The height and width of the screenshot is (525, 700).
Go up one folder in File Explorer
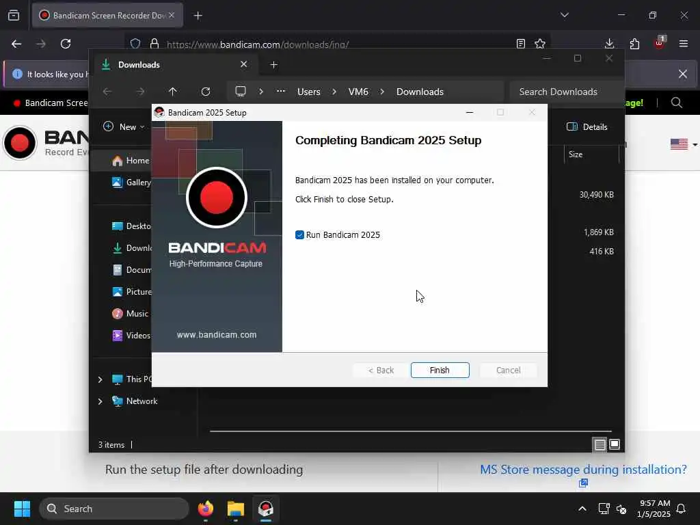coord(173,92)
